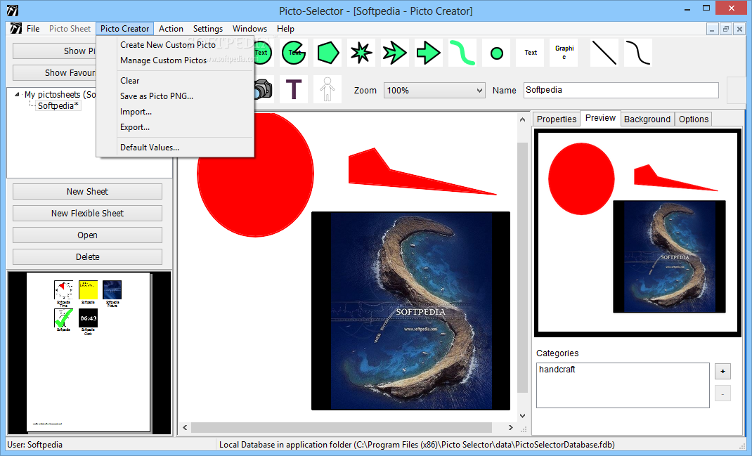Screen dimensions: 752x456
Task: Click the canvas scroll down arrow
Action: 522,415
